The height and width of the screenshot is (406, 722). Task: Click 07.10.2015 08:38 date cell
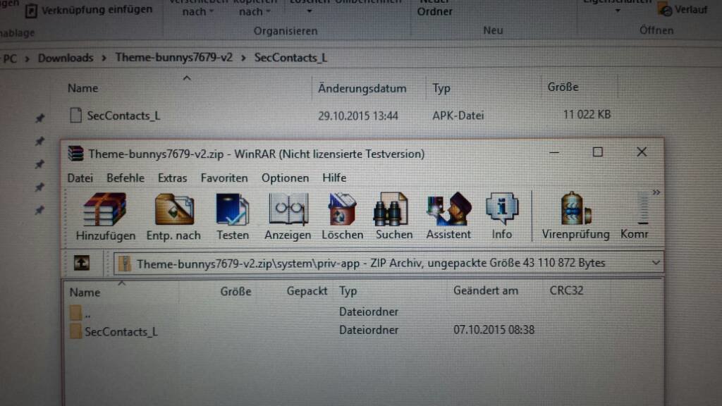tap(494, 330)
